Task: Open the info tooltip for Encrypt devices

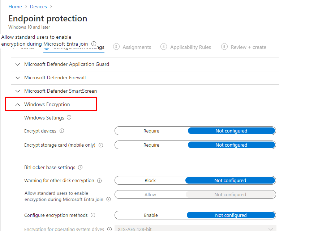Action: point(63,131)
